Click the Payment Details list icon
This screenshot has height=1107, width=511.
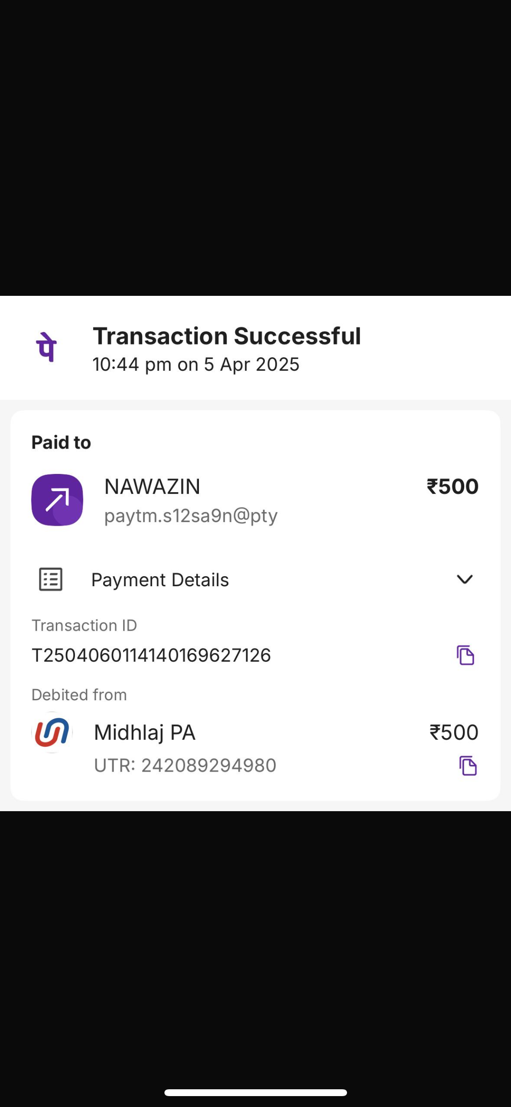[x=50, y=579]
